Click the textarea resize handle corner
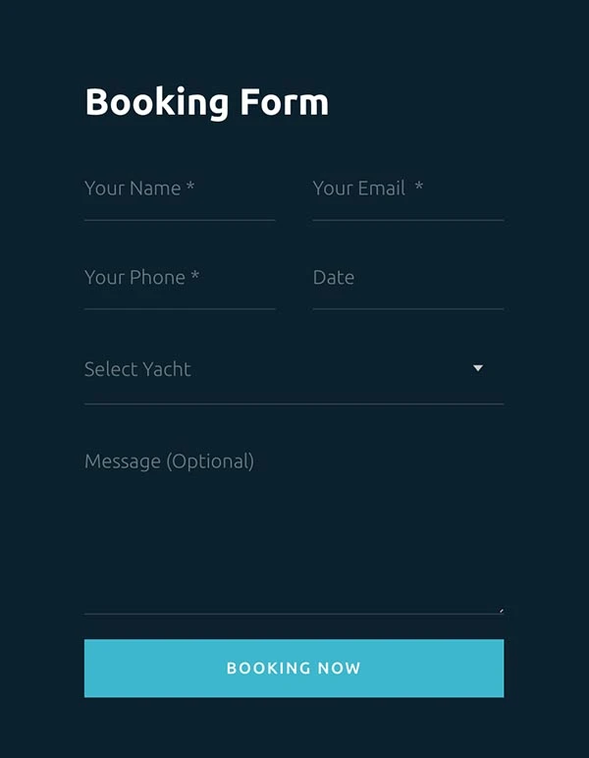 pyautogui.click(x=501, y=610)
